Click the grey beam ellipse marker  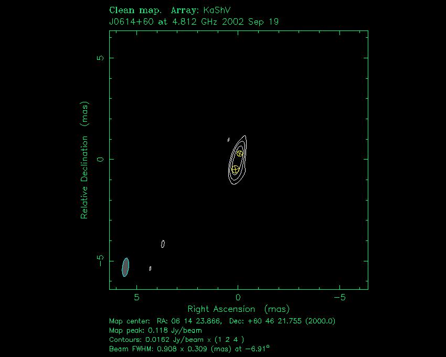[x=125, y=267]
